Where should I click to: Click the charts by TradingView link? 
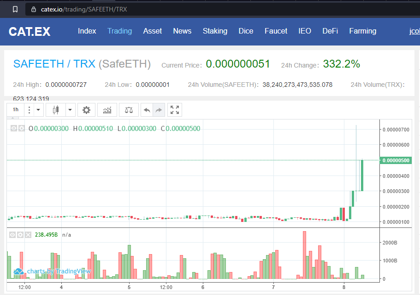(52, 271)
